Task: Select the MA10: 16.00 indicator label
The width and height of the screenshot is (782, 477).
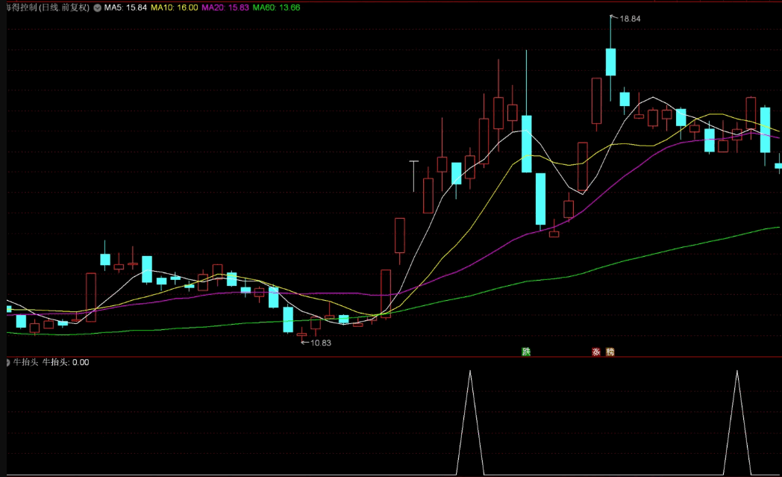Action: coord(175,7)
